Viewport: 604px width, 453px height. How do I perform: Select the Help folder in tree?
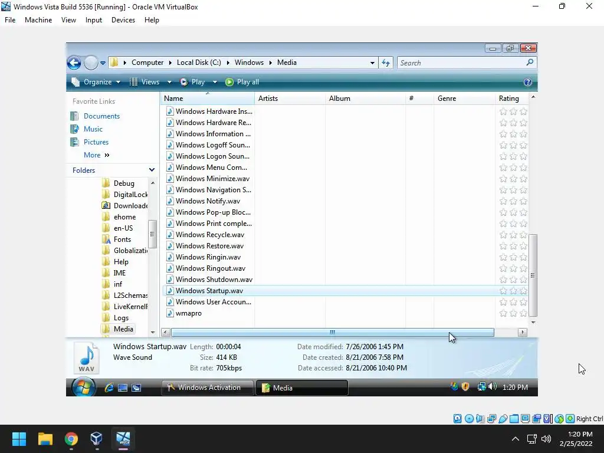(120, 261)
